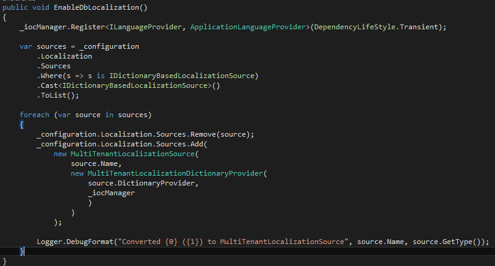The height and width of the screenshot is (266, 495).
Task: Click the public keyword in the method signature
Action: [x=15, y=7]
